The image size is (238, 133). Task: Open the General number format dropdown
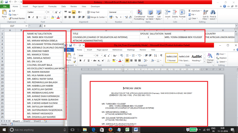click(x=131, y=12)
